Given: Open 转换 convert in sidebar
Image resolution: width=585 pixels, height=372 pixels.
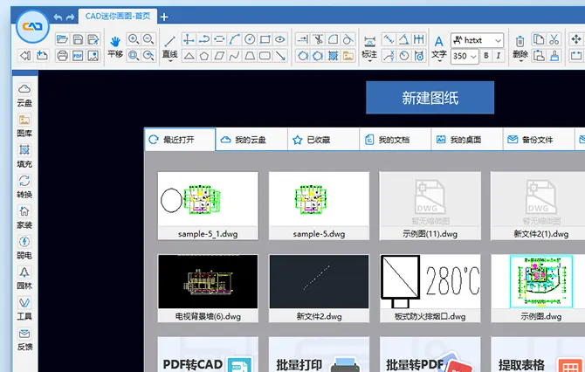Looking at the screenshot, I should click(24, 187).
